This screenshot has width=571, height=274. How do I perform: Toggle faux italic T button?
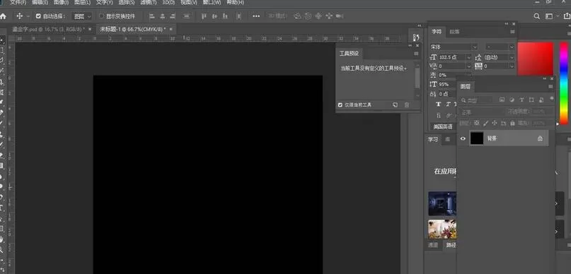pos(449,105)
